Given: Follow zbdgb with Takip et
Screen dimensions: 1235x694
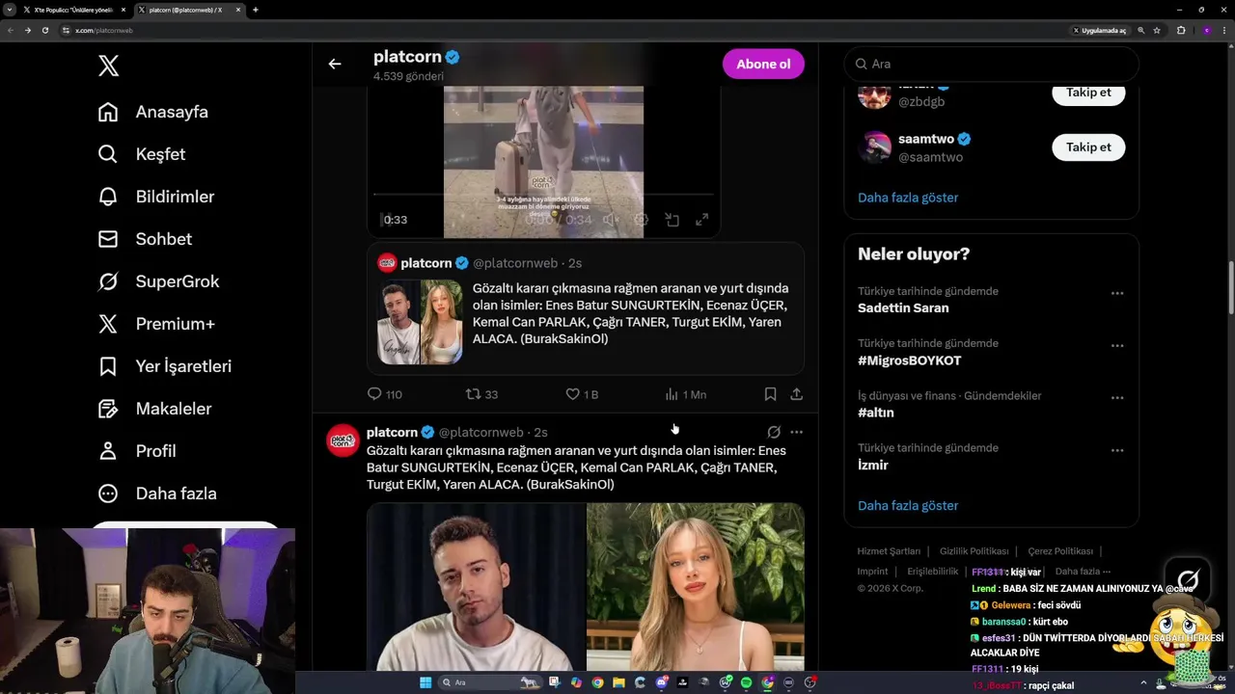Looking at the screenshot, I should [1088, 93].
